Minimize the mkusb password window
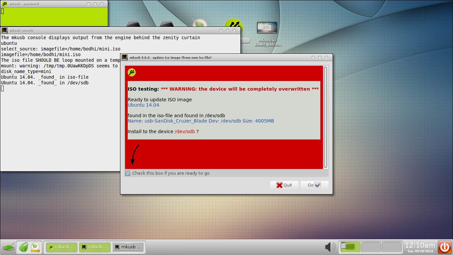The height and width of the screenshot is (255, 453). tap(89, 4)
